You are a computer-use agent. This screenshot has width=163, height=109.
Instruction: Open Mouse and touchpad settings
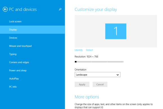tap(32, 46)
